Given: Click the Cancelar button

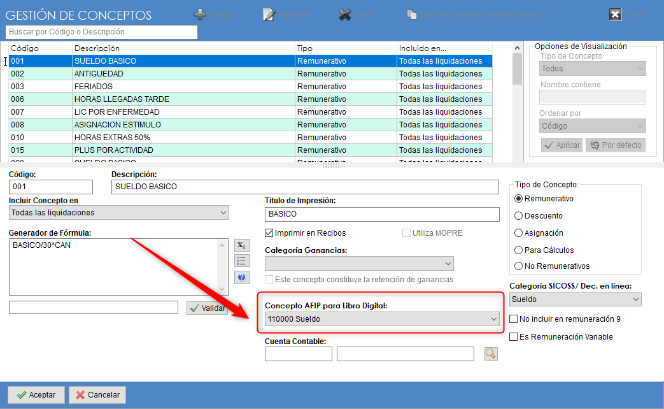Looking at the screenshot, I should [97, 395].
